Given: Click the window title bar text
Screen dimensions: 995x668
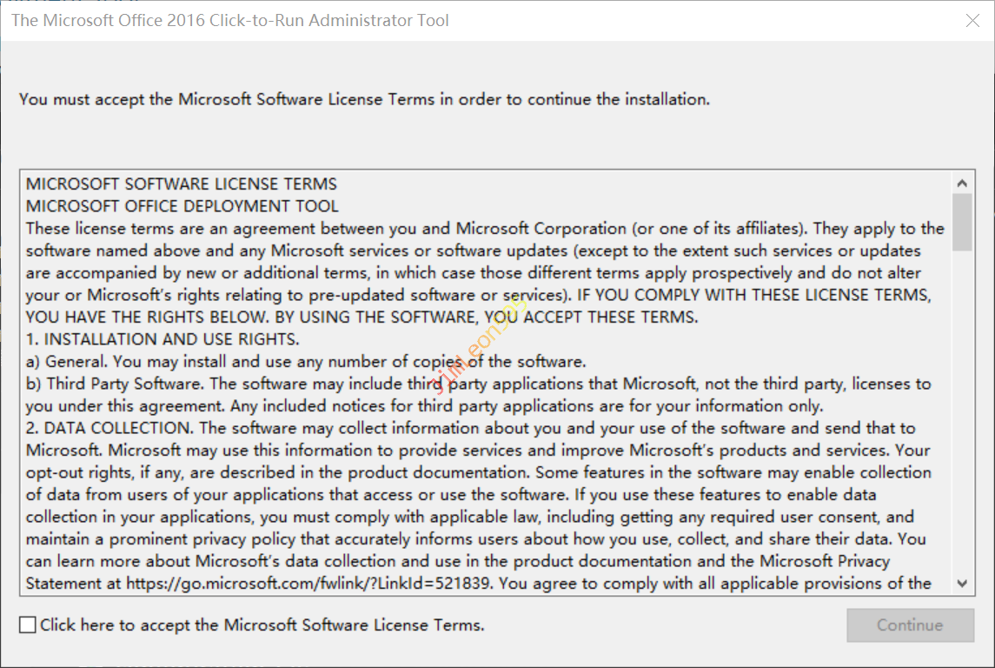Looking at the screenshot, I should click(x=230, y=21).
